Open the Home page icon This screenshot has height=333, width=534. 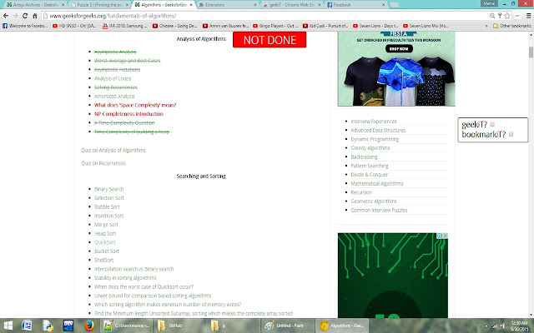pyautogui.click(x=34, y=16)
